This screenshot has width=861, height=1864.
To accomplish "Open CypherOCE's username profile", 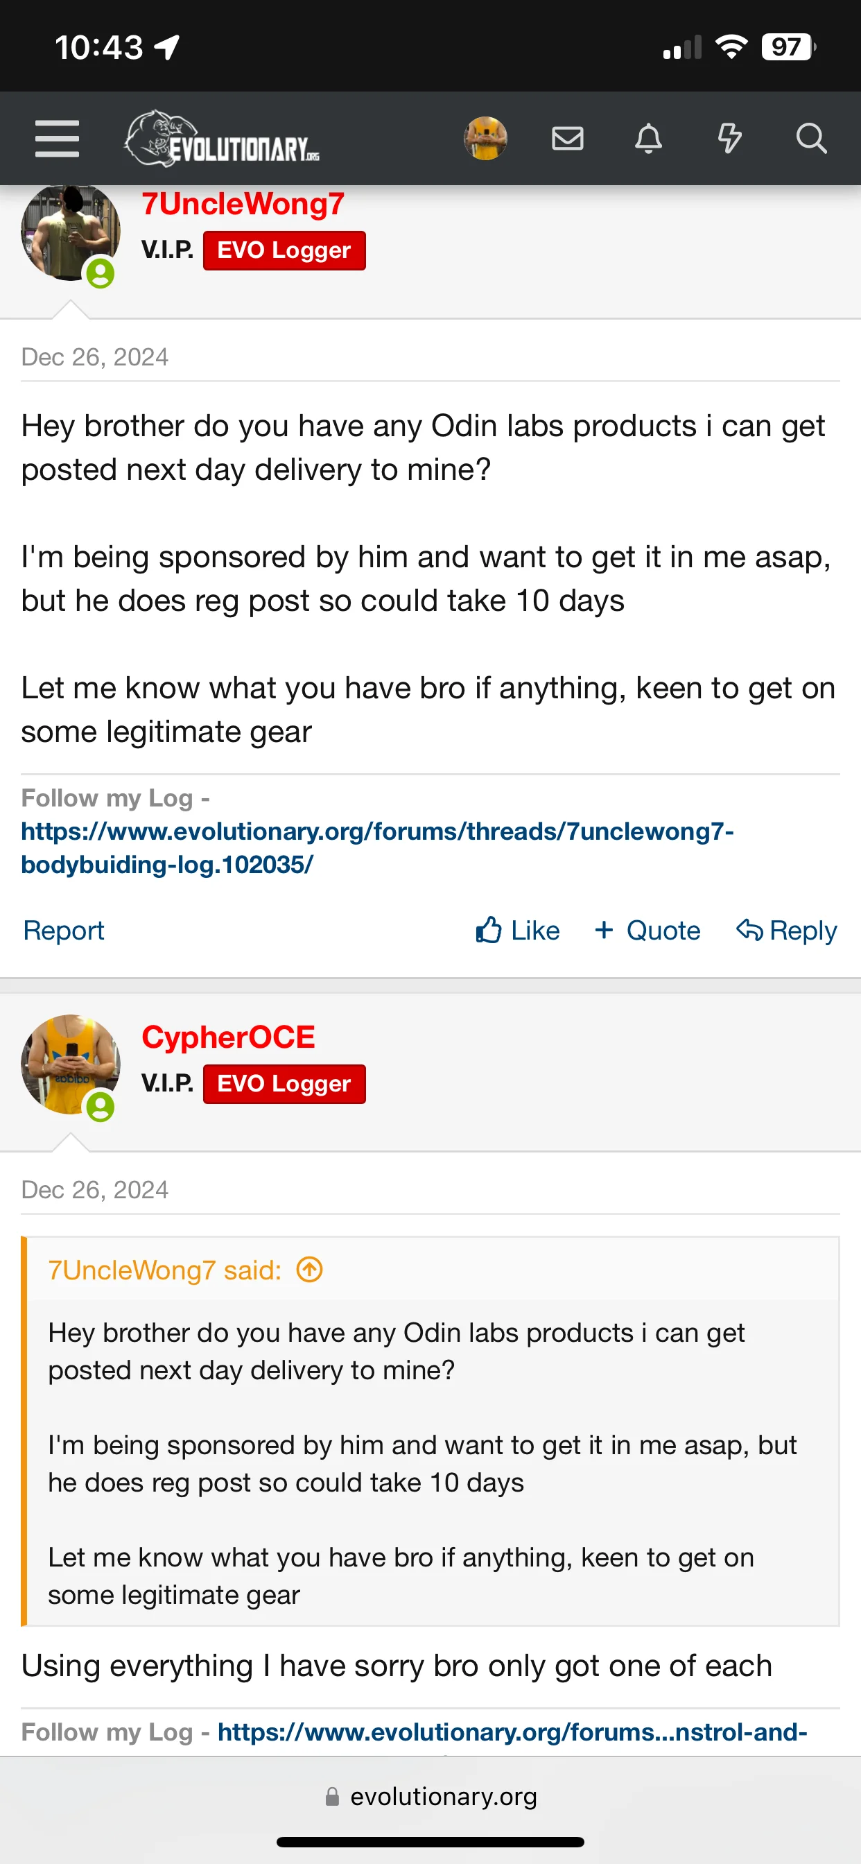I will point(229,1037).
